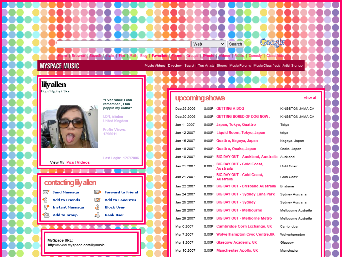Open BIG DAY OUT - Brisbane Australia show

(x=246, y=186)
